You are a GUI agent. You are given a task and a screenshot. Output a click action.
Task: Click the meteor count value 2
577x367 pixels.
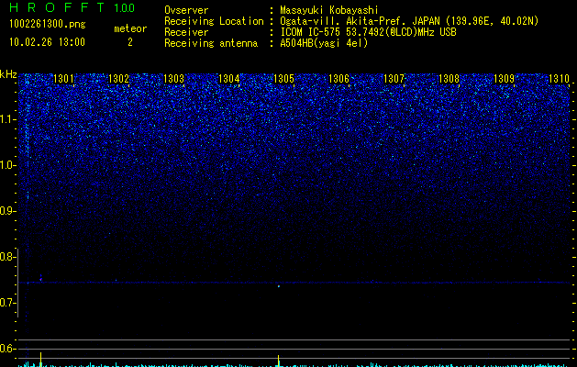click(x=130, y=42)
